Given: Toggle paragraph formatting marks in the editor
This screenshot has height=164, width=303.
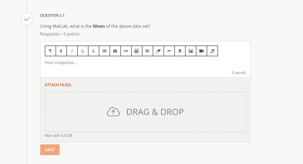Looking at the screenshot, I should tap(50, 51).
